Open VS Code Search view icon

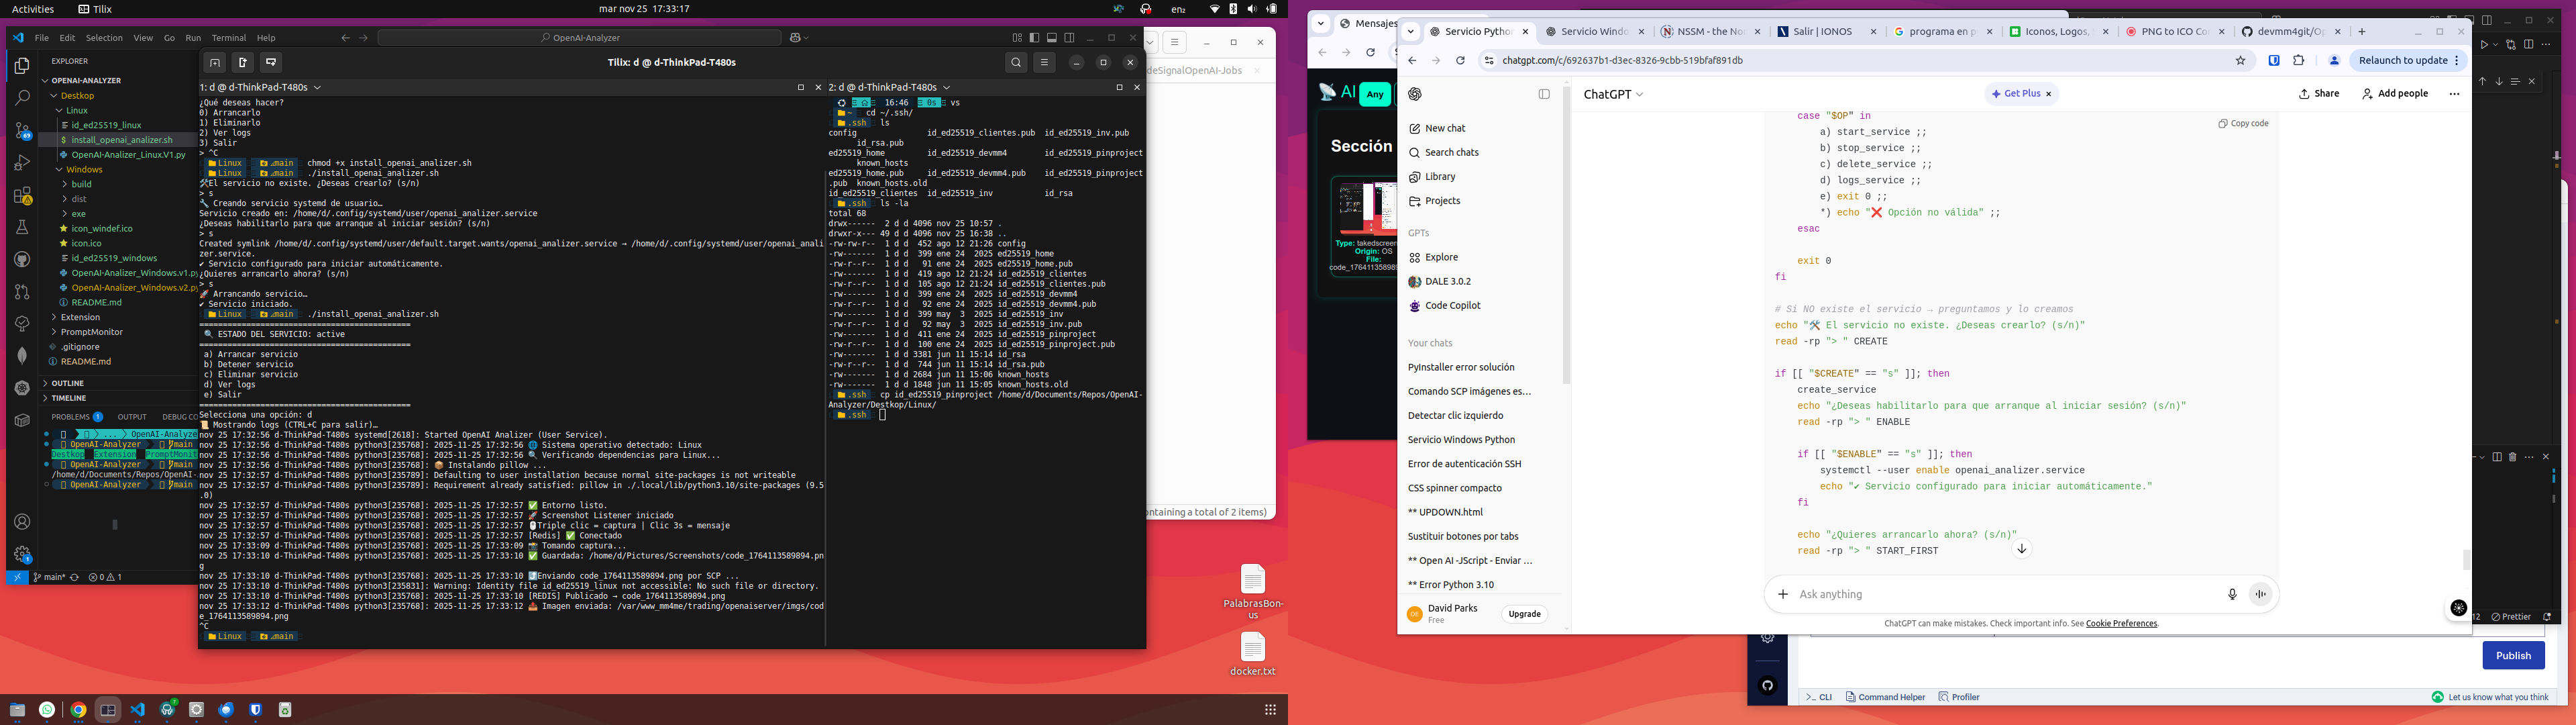click(22, 98)
